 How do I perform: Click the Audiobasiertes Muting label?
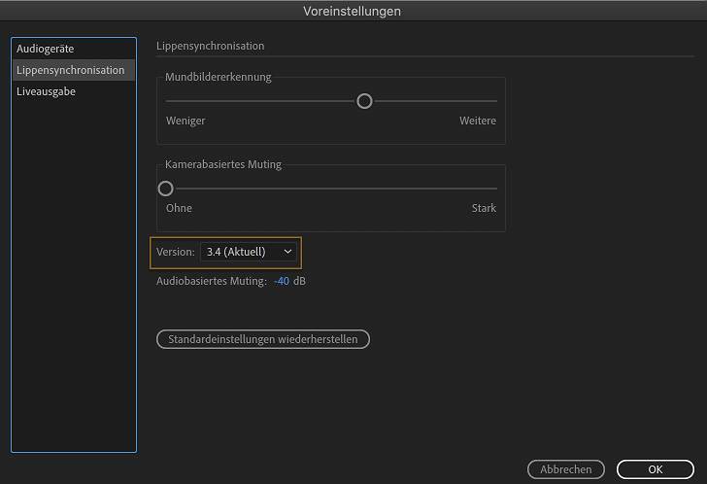point(211,281)
